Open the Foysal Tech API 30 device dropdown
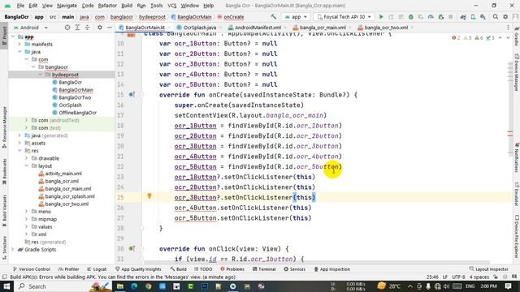The width and height of the screenshot is (520, 292). [x=344, y=16]
